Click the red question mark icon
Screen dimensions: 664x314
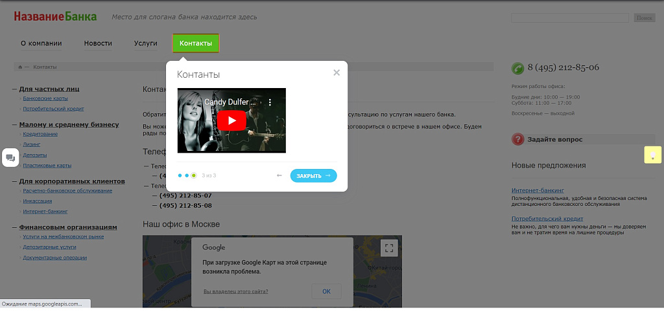[518, 139]
